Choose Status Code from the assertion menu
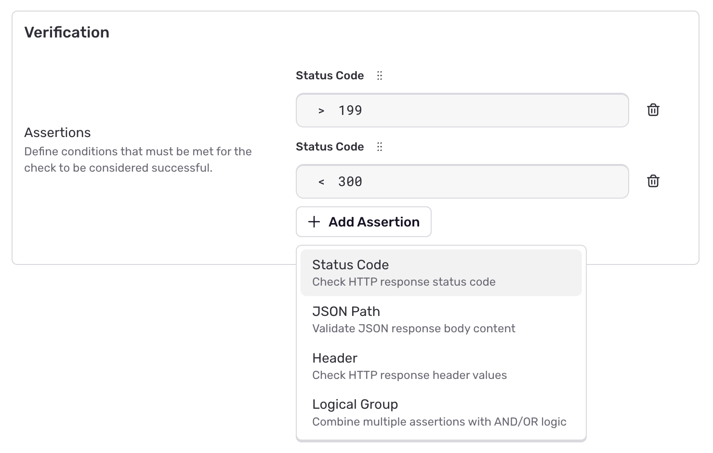This screenshot has width=713, height=453. pyautogui.click(x=440, y=273)
